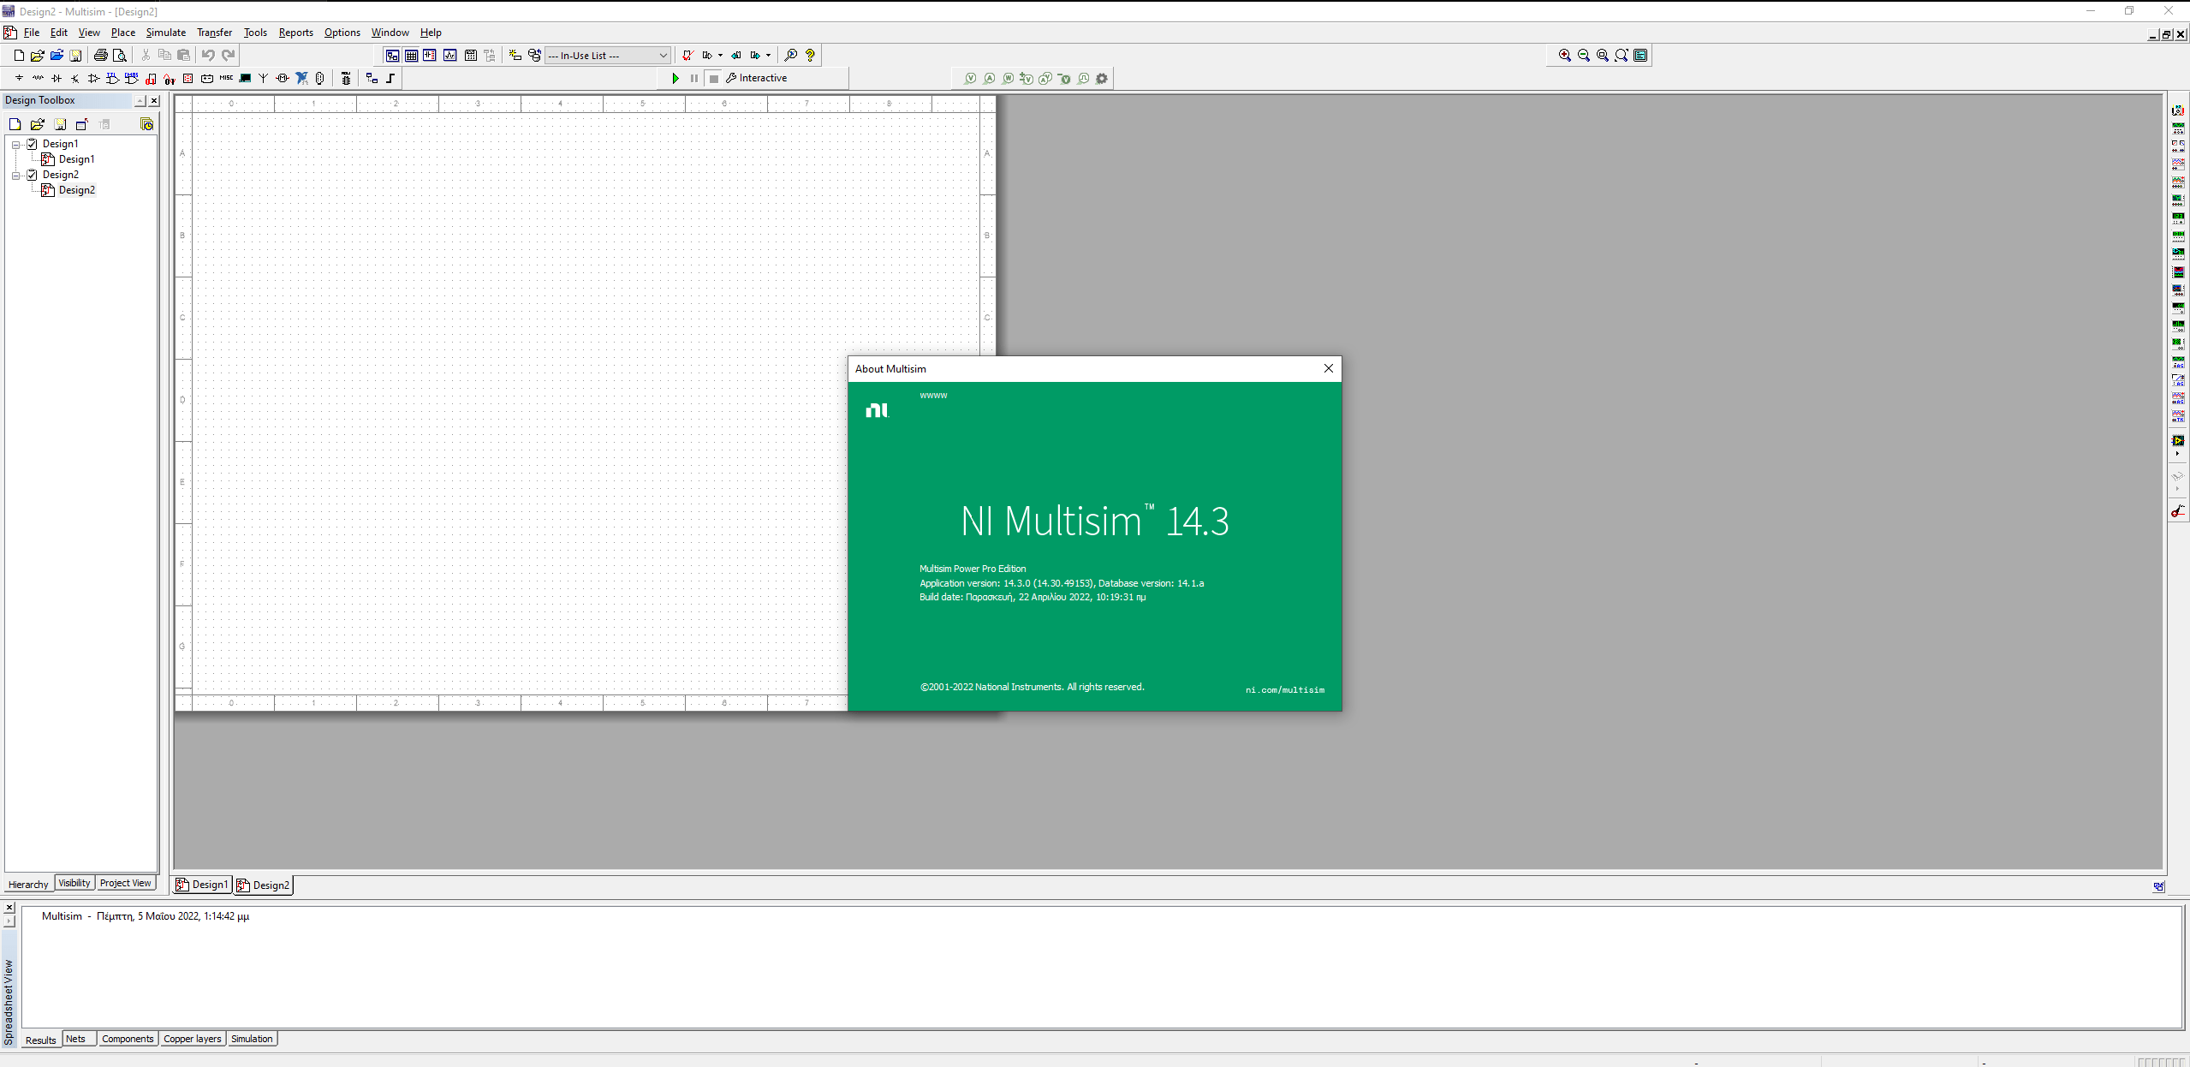
Task: Toggle the Design1 project checkbox
Action: 32,144
